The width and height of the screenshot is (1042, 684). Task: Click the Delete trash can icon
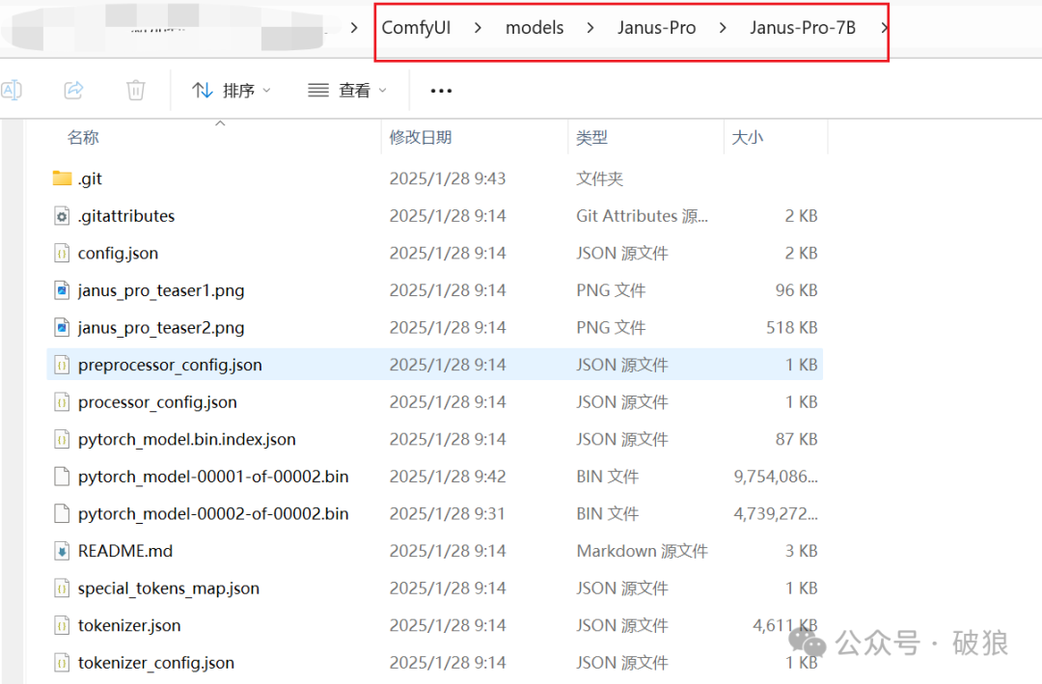pos(136,90)
